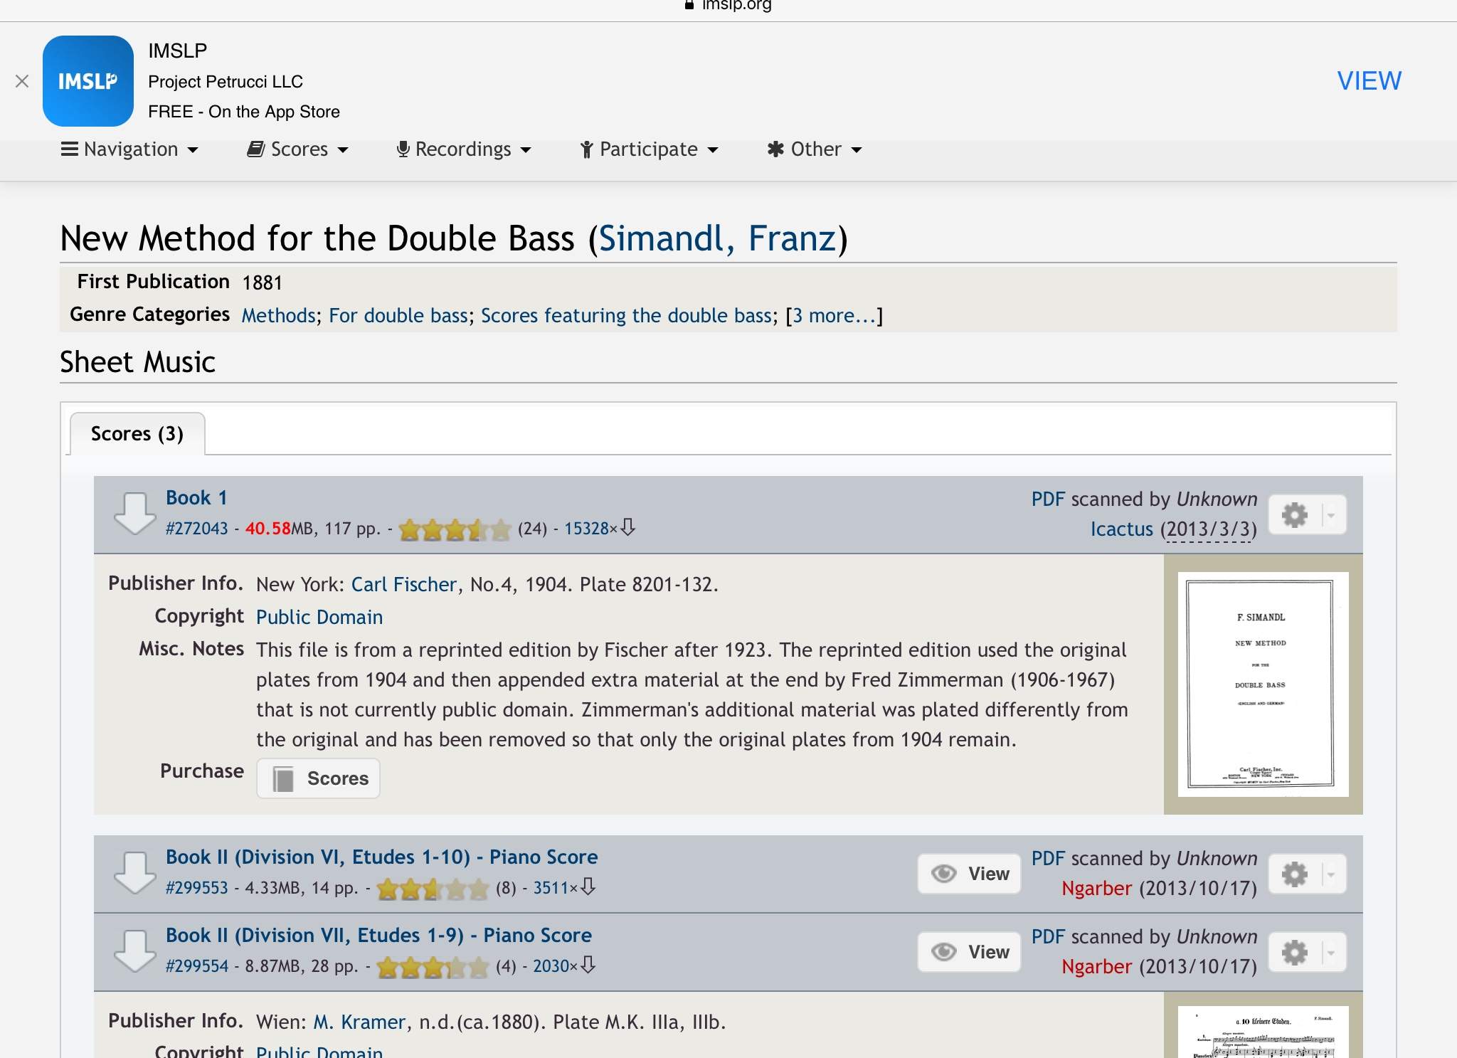Open the upload date 2013/3/3 details
The image size is (1457, 1058).
pyautogui.click(x=1209, y=530)
